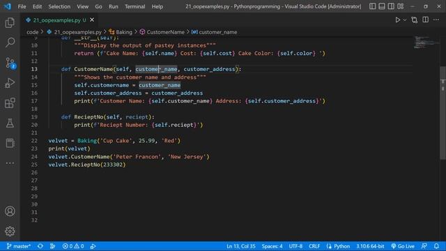This screenshot has width=446, height=251.
Task: Open the Run and Debug view
Action: click(10, 83)
